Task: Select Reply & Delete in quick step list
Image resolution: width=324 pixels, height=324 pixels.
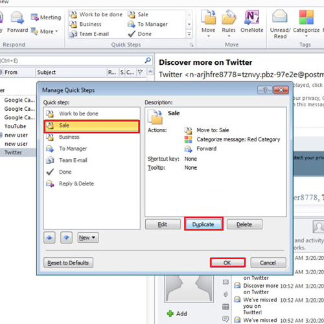Action: pos(92,183)
